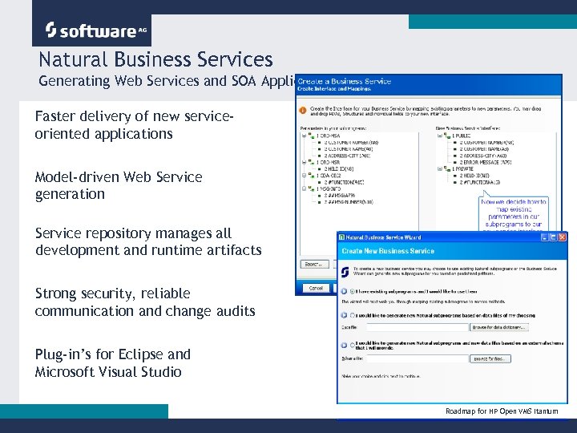Click the blue arrow icon beside external schema option
This screenshot has height=433, width=577.
coord(344,346)
